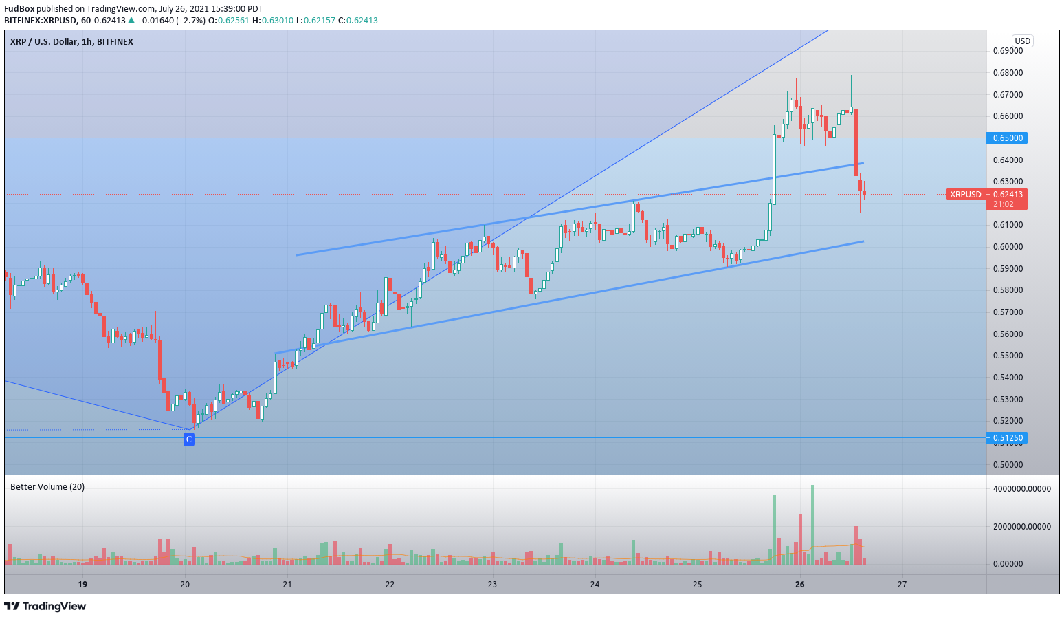Click date label 27 on time axis
Viewport: 1064px width, 619px height.
tap(902, 585)
